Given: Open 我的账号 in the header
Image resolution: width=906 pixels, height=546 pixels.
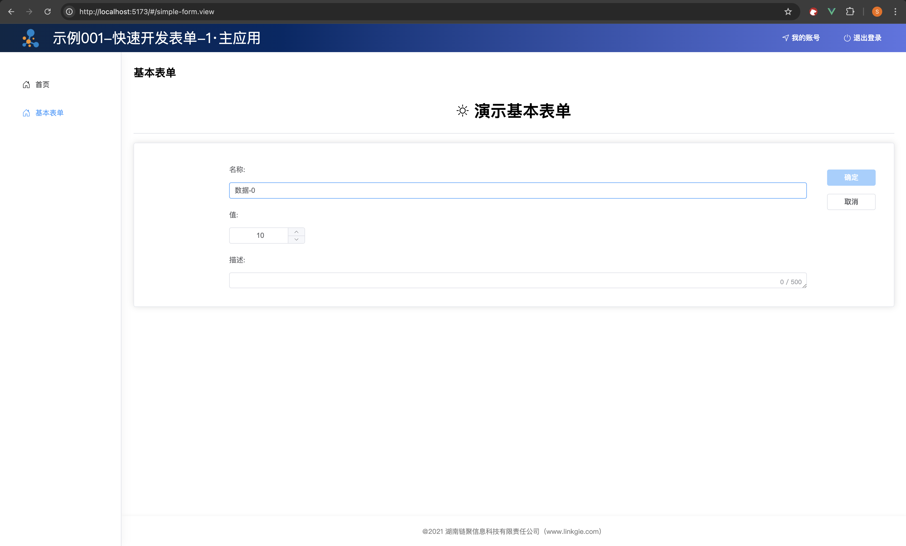Looking at the screenshot, I should tap(801, 38).
